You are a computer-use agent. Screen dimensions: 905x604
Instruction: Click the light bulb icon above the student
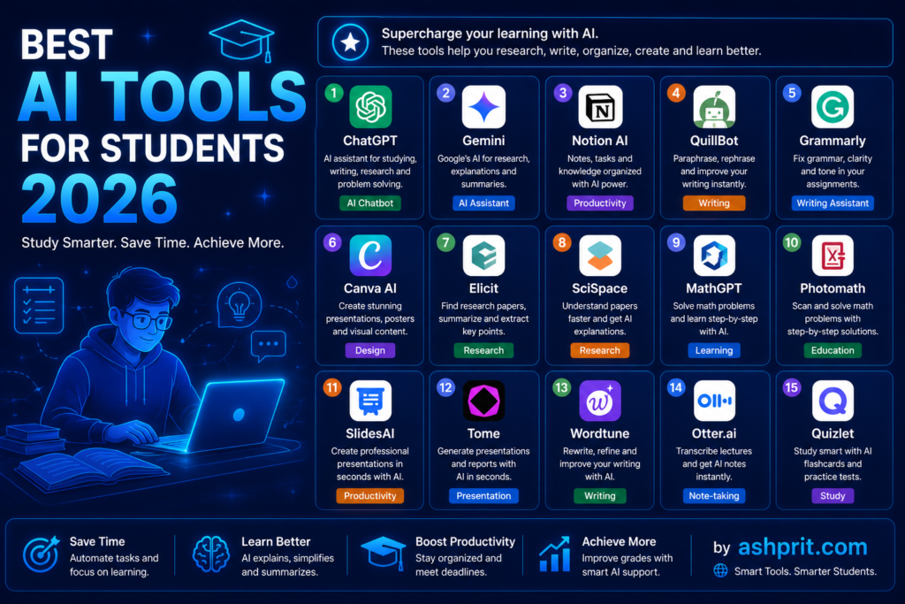239,304
